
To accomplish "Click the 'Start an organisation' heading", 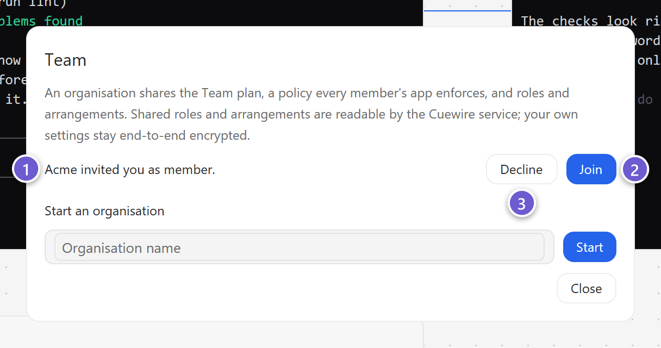I will pos(104,211).
